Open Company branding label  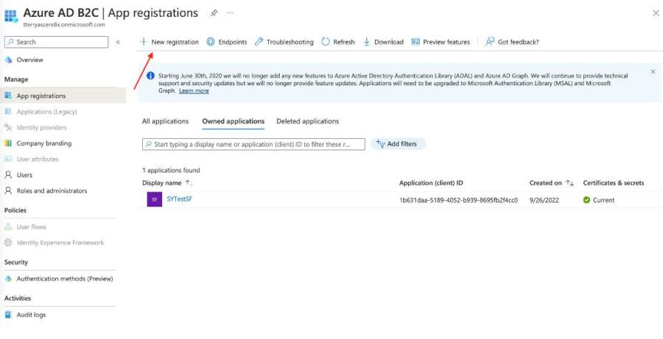click(x=44, y=143)
